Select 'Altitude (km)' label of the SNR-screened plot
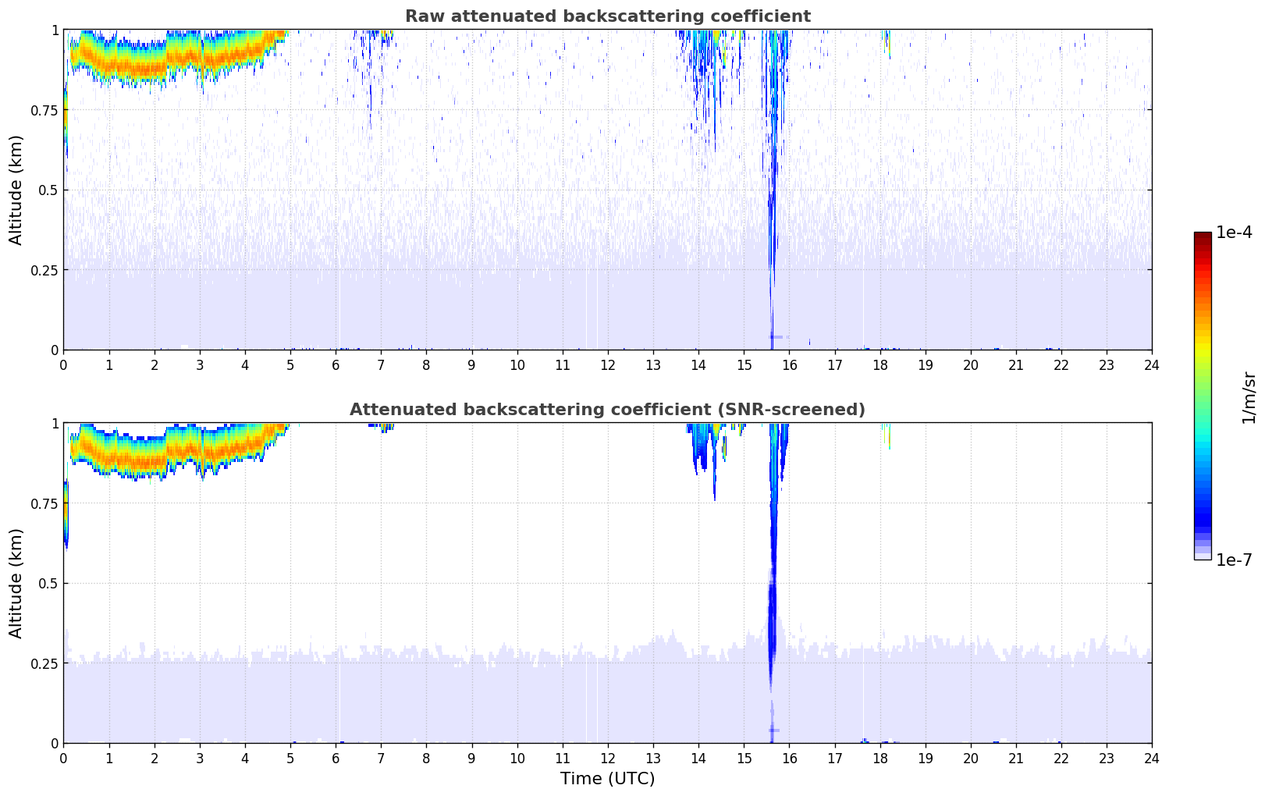 [16, 583]
